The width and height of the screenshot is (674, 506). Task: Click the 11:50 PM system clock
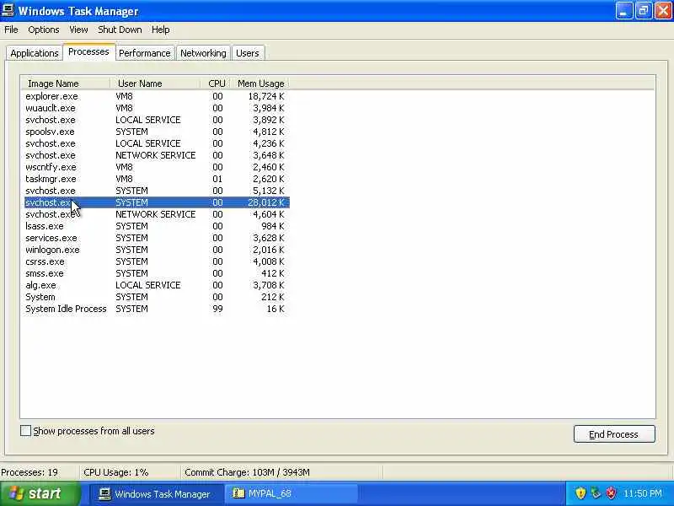pos(643,493)
